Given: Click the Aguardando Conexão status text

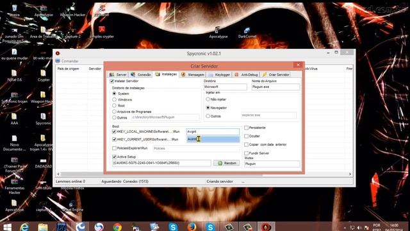Looking at the screenshot, I should [125, 181].
